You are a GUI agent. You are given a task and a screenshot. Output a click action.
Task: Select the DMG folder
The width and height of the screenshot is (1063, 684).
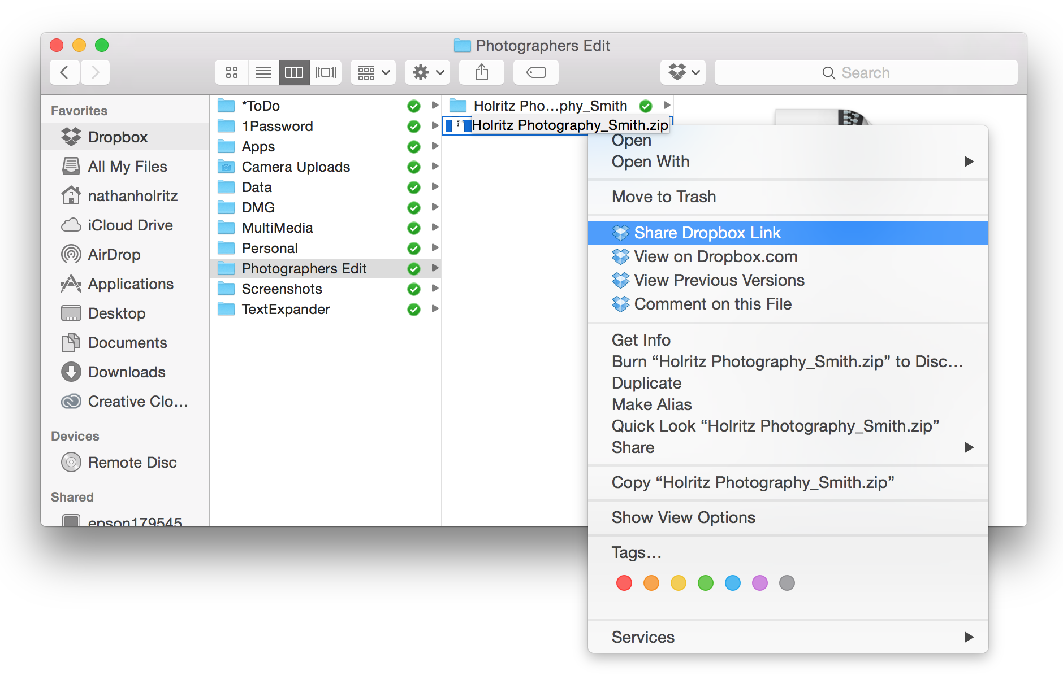[x=326, y=207]
